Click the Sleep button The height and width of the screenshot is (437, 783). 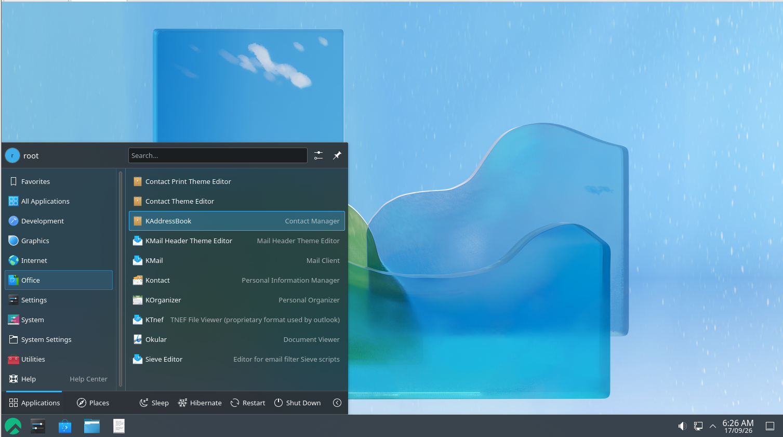[x=154, y=403]
